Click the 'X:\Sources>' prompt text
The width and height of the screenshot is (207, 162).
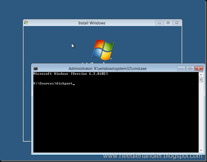point(44,83)
